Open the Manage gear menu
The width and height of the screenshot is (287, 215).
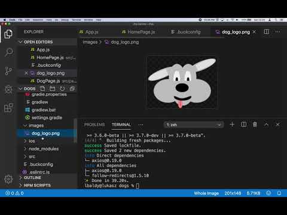click(8, 179)
